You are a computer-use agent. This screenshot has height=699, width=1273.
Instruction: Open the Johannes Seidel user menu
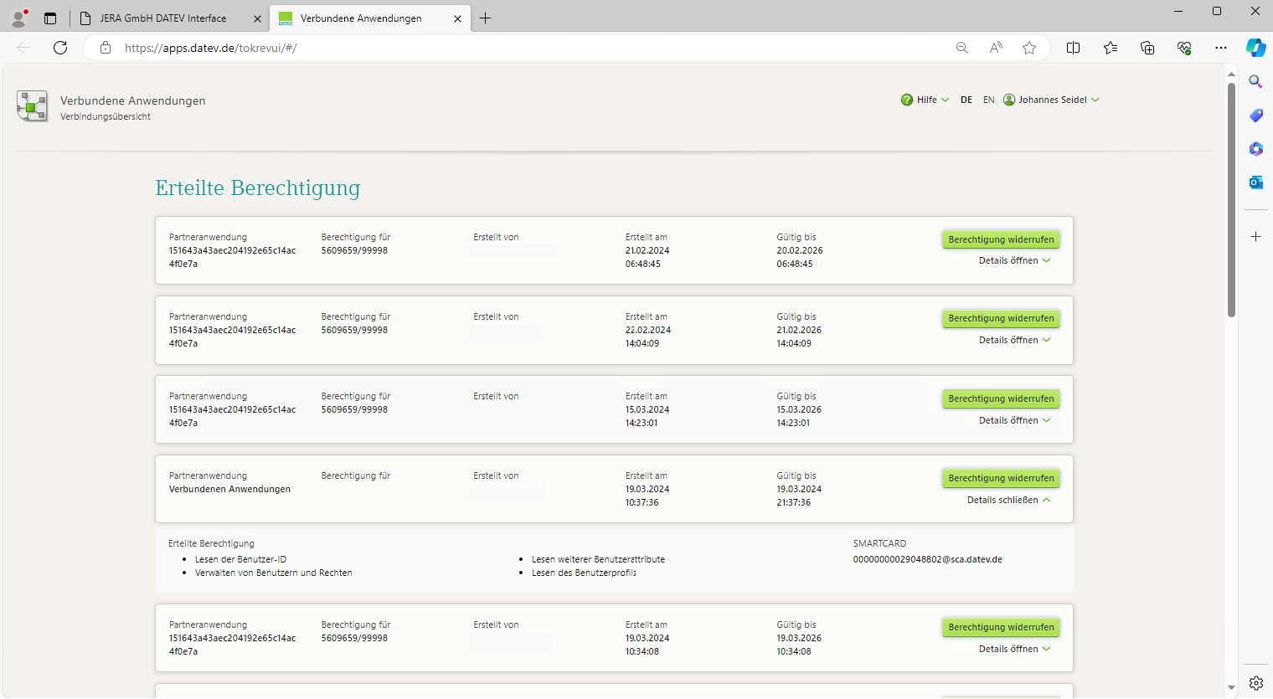(x=1052, y=100)
